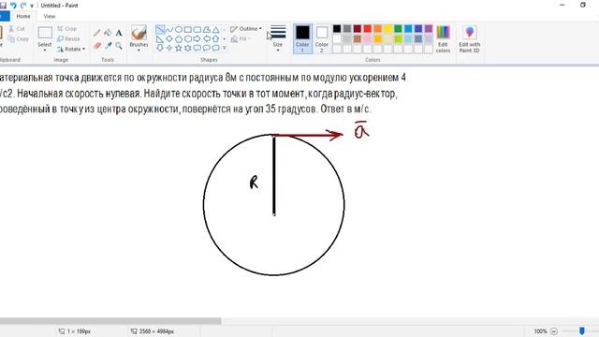Choose the Five-point star shape
The width and height of the screenshot is (599, 337).
179,48
